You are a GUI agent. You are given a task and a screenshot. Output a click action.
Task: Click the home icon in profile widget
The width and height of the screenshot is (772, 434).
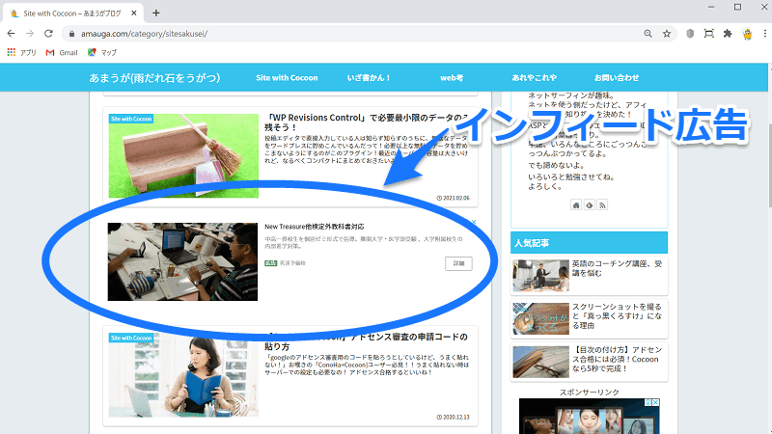point(576,204)
